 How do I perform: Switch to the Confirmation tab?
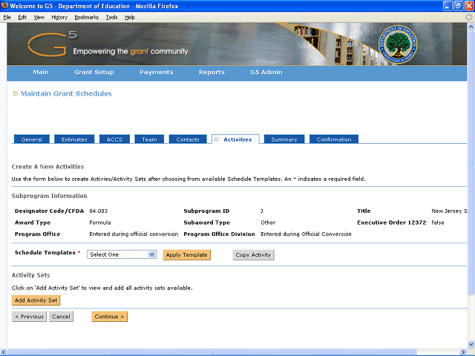click(334, 139)
